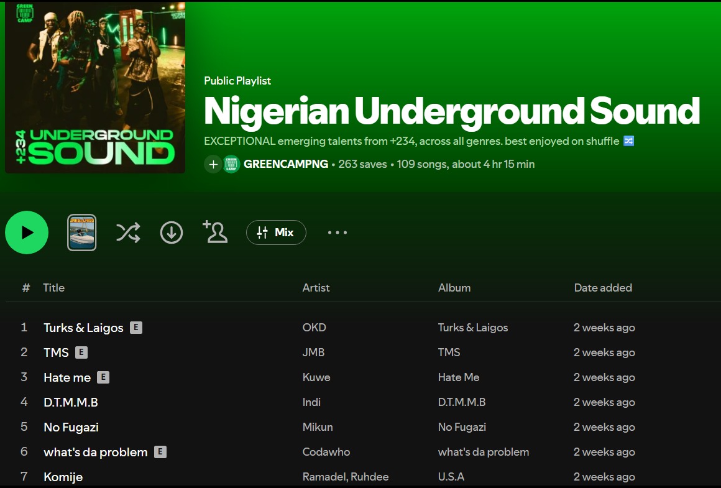The image size is (721, 488).
Task: Open artist Mikun
Action: (317, 427)
